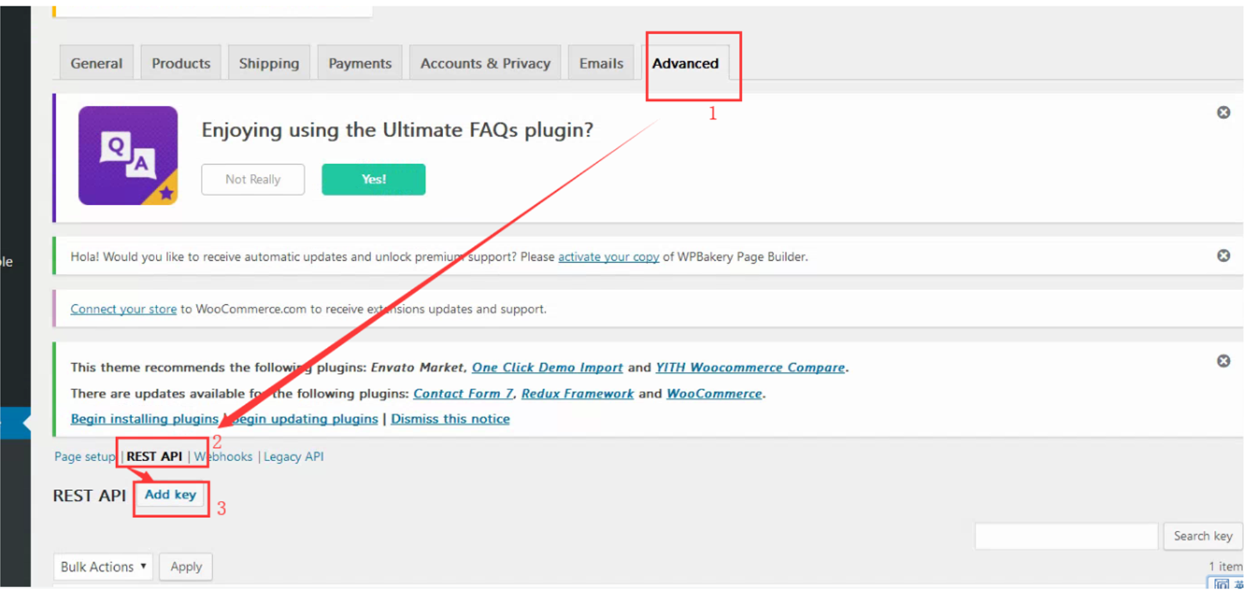This screenshot has height=592, width=1257.
Task: Open One Click Demo Import link
Action: (547, 367)
